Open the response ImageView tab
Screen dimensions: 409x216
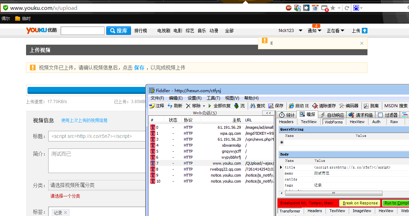coord(362,211)
